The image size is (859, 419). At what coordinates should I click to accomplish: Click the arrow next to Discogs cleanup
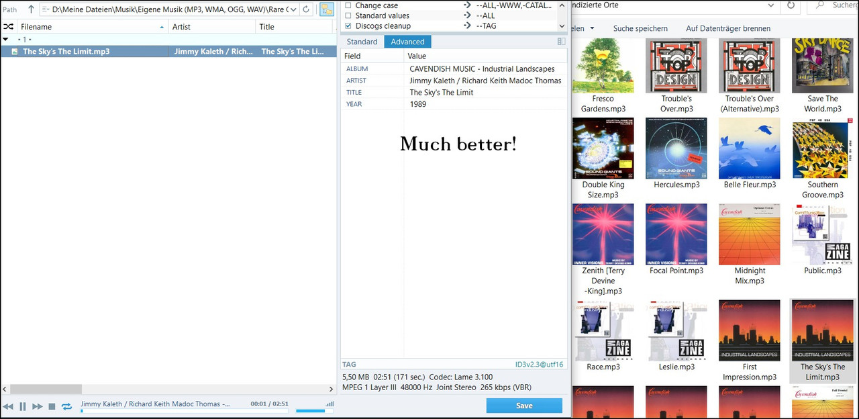pyautogui.click(x=467, y=26)
